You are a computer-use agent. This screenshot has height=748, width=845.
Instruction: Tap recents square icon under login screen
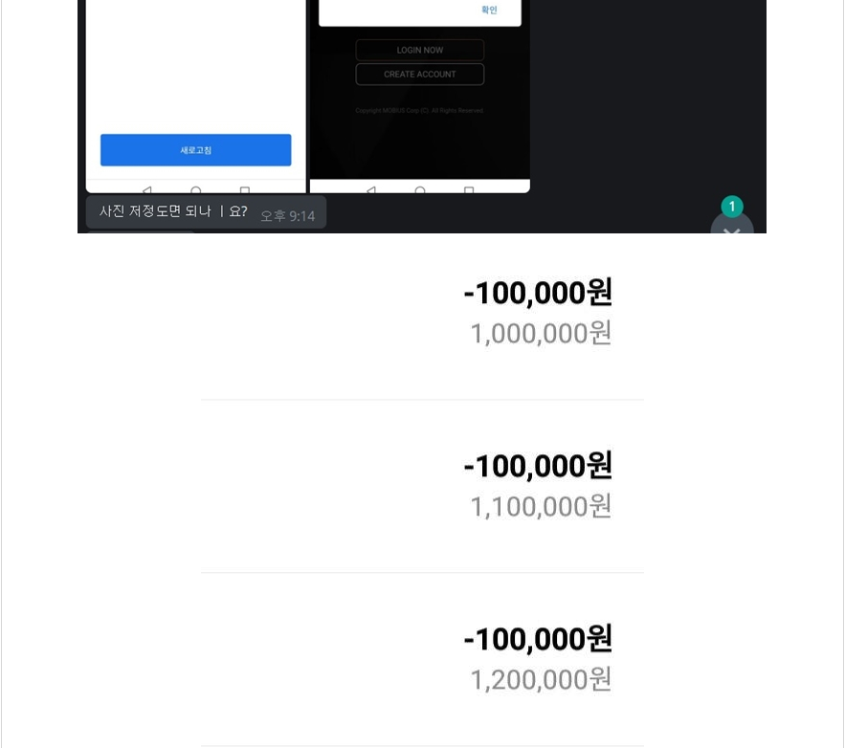469,189
